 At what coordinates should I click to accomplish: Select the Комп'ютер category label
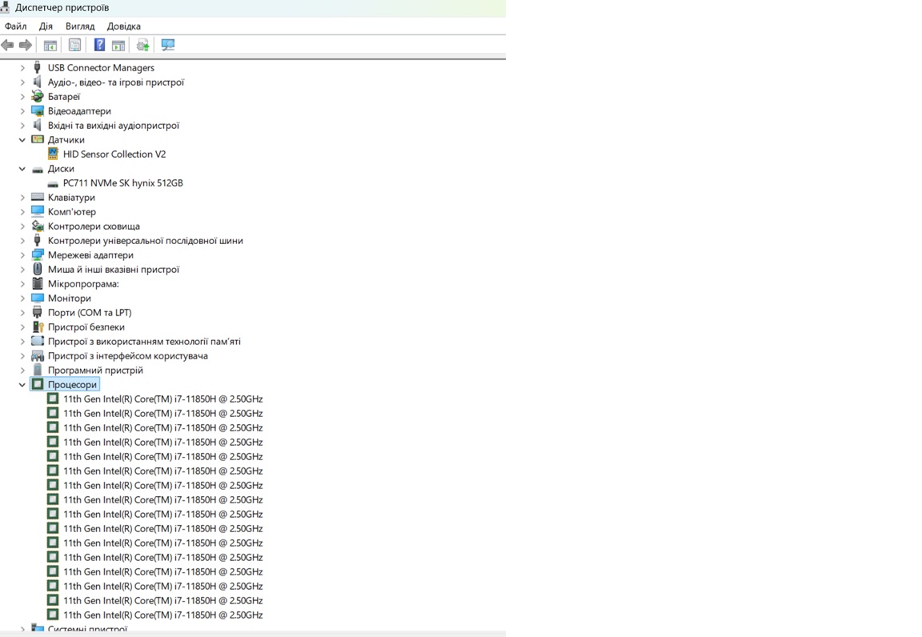tap(72, 212)
